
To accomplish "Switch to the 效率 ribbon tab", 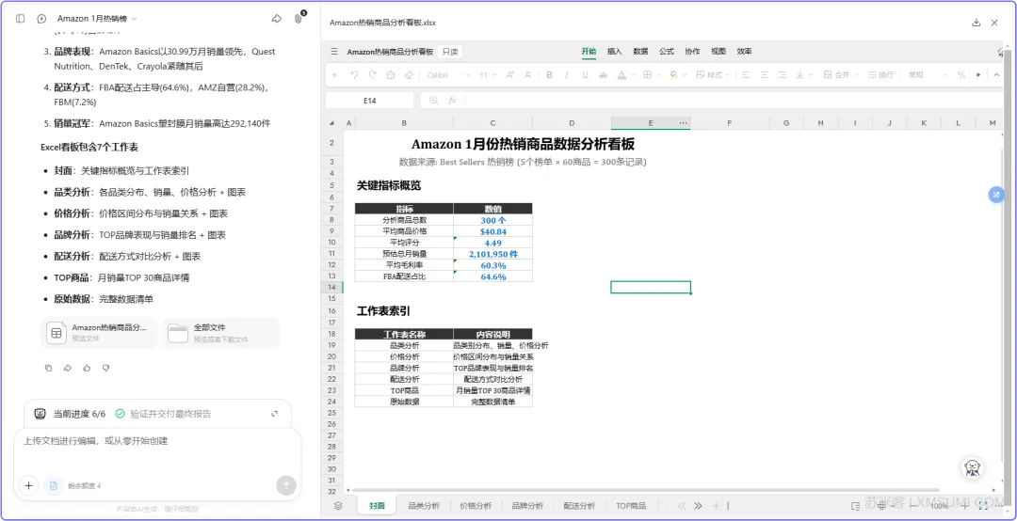I will point(744,51).
